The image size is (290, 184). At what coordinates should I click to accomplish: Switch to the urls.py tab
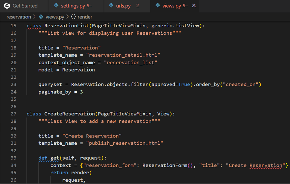(124, 6)
